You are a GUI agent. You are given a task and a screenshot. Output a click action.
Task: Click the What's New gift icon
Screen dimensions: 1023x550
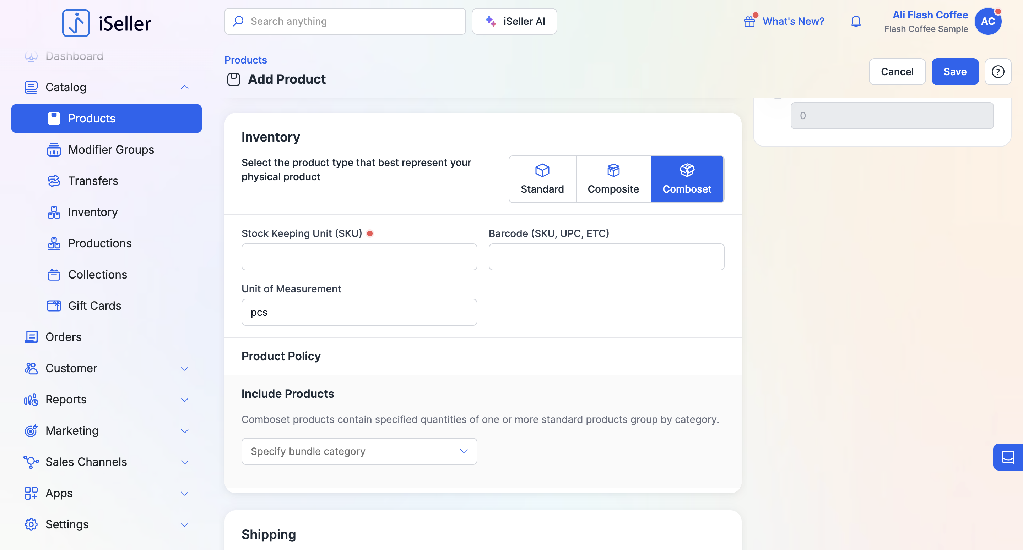[x=749, y=21]
